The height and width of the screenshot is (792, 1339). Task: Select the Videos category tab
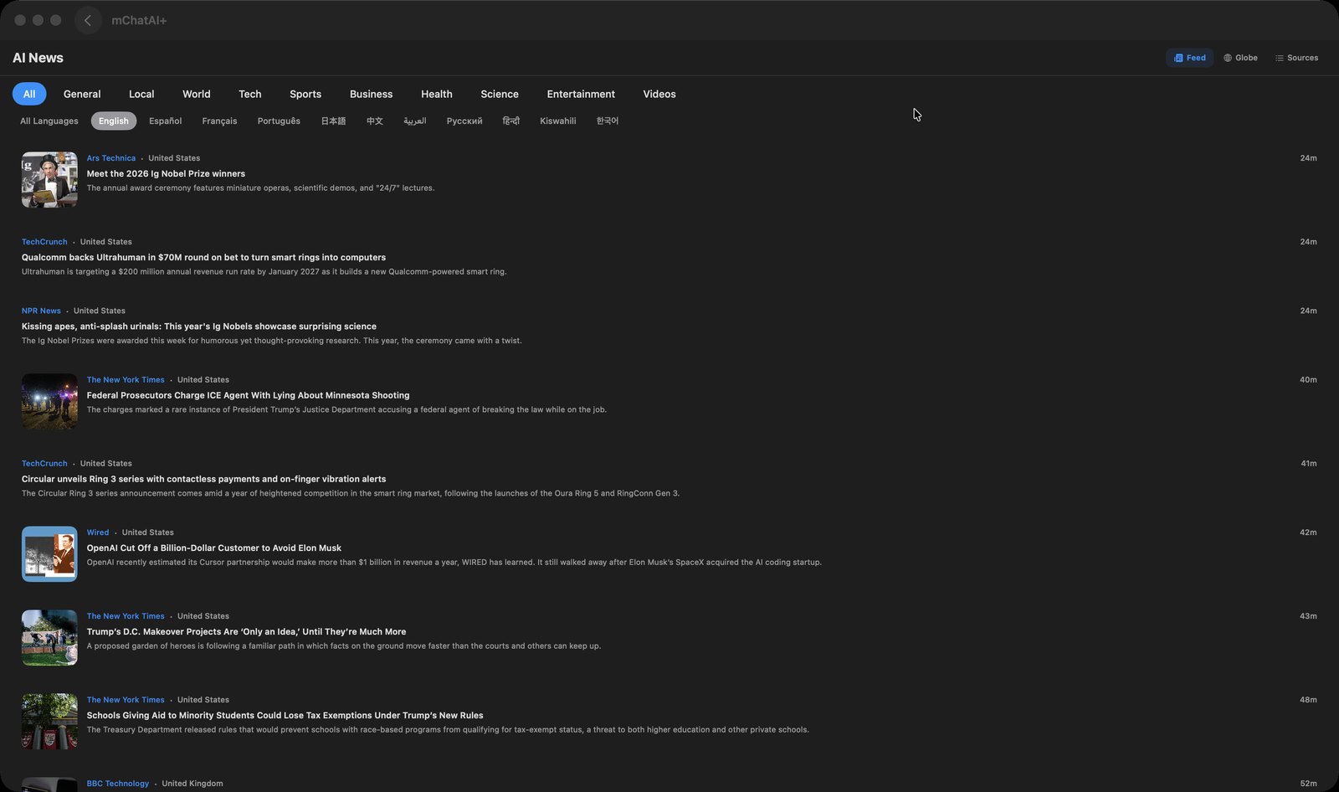(659, 94)
